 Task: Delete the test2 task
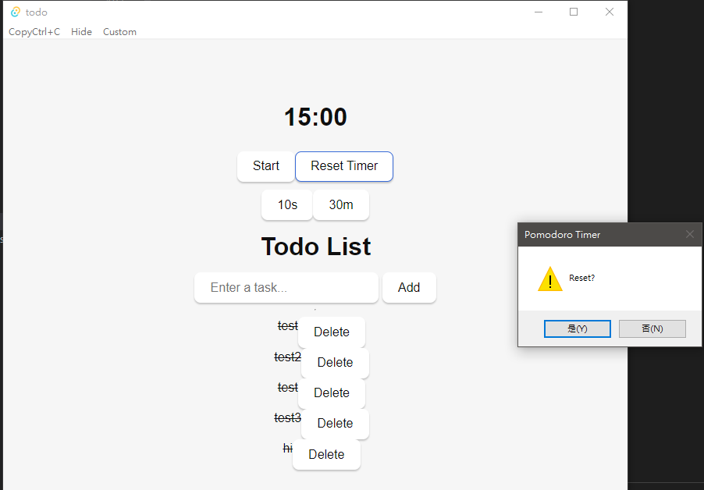click(x=335, y=363)
